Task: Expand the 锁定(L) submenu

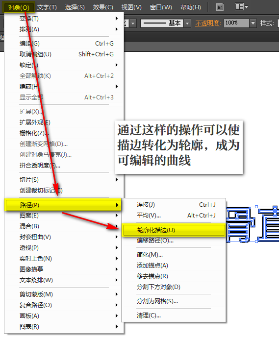Action: point(64,65)
